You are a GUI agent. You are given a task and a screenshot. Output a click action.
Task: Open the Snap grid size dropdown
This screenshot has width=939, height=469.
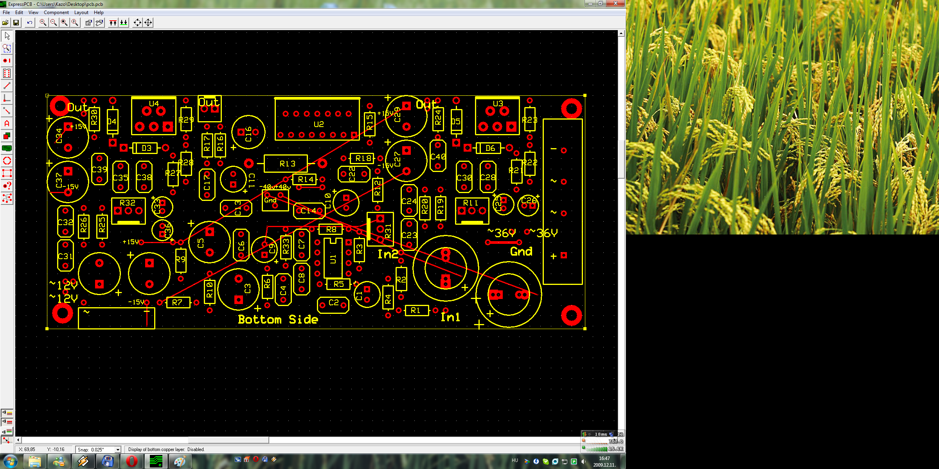pyautogui.click(x=117, y=449)
